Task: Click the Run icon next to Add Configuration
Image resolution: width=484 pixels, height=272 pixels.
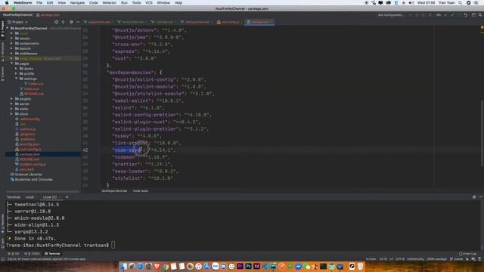Action: click(410, 15)
